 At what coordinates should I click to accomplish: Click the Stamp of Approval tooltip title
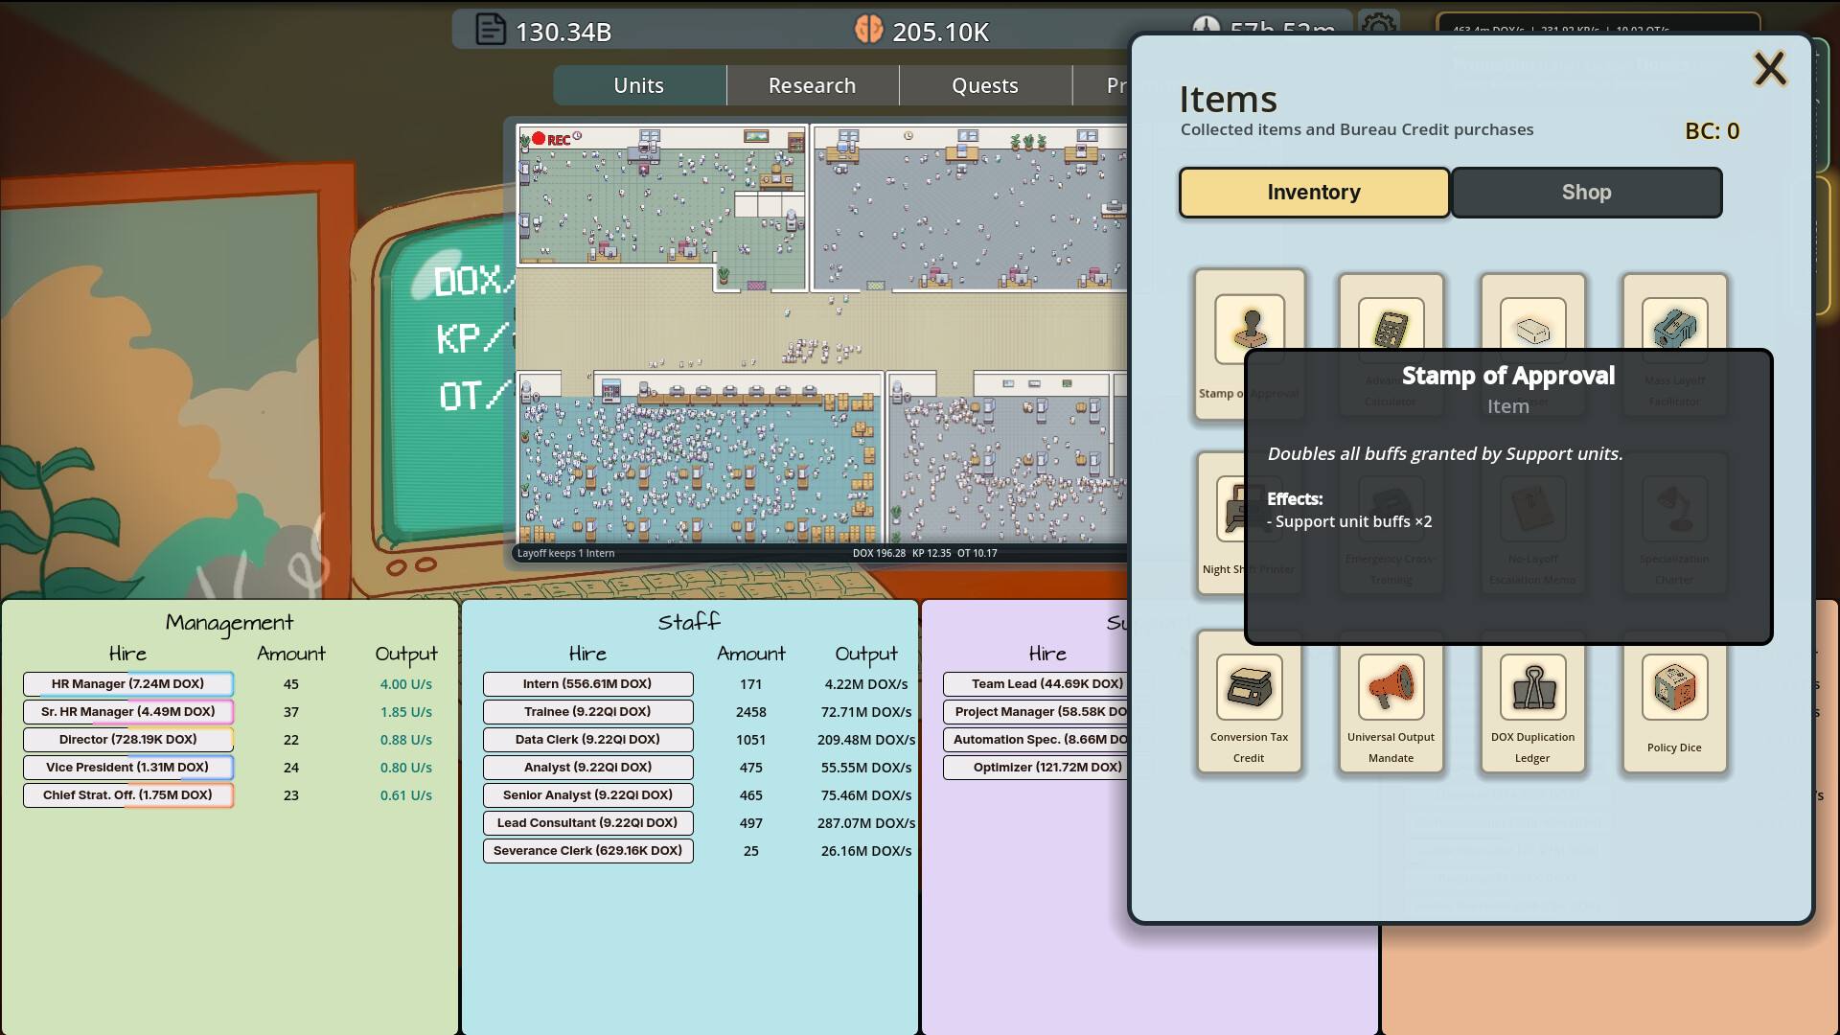[1508, 376]
